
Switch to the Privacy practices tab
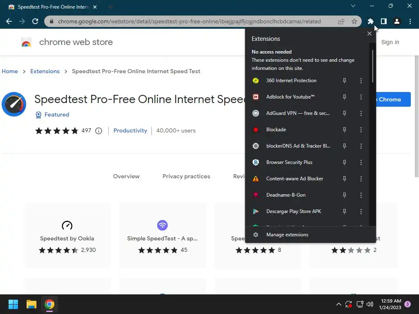click(x=186, y=176)
